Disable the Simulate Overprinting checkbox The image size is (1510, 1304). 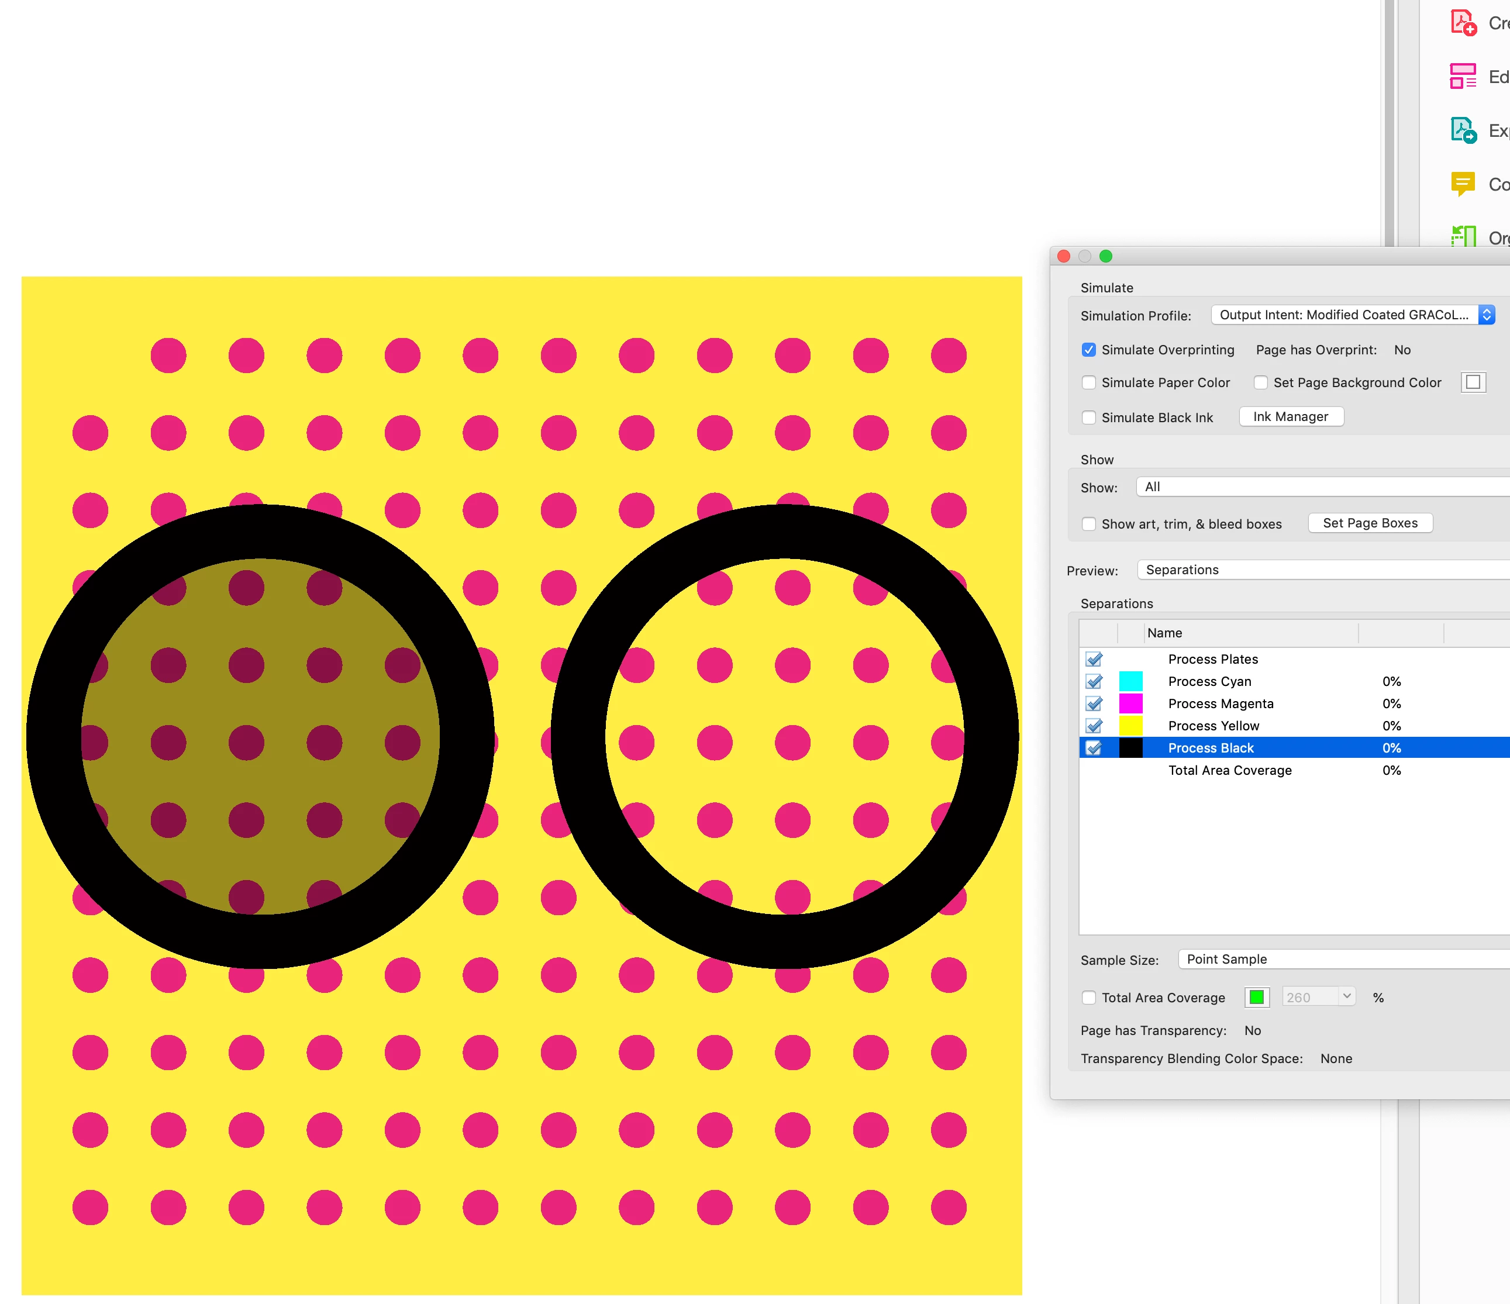click(1089, 350)
